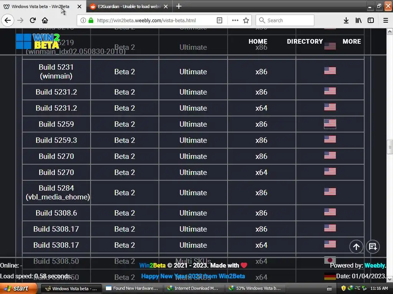Switch to the E2Guardian tab
The width and height of the screenshot is (393, 294).
129,7
